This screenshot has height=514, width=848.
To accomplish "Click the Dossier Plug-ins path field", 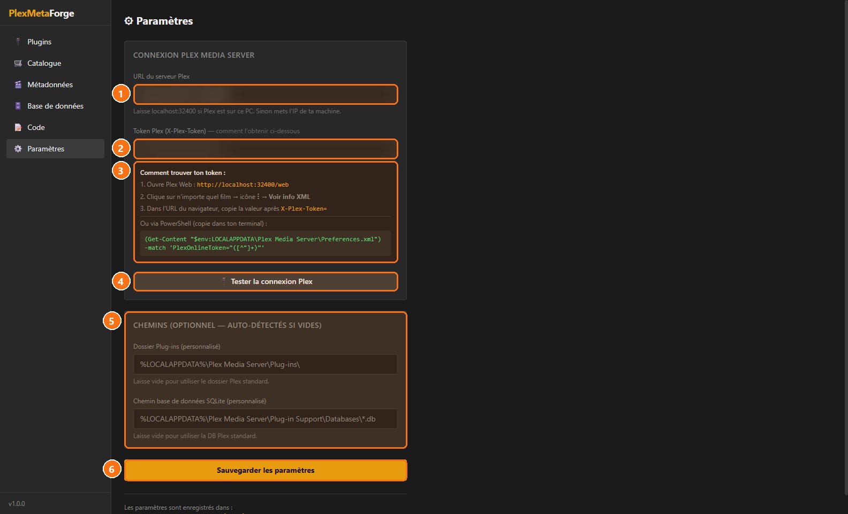I will click(266, 364).
